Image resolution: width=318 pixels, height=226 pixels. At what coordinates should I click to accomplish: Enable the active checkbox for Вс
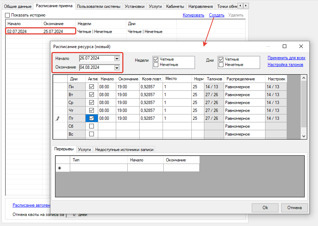pyautogui.click(x=91, y=134)
